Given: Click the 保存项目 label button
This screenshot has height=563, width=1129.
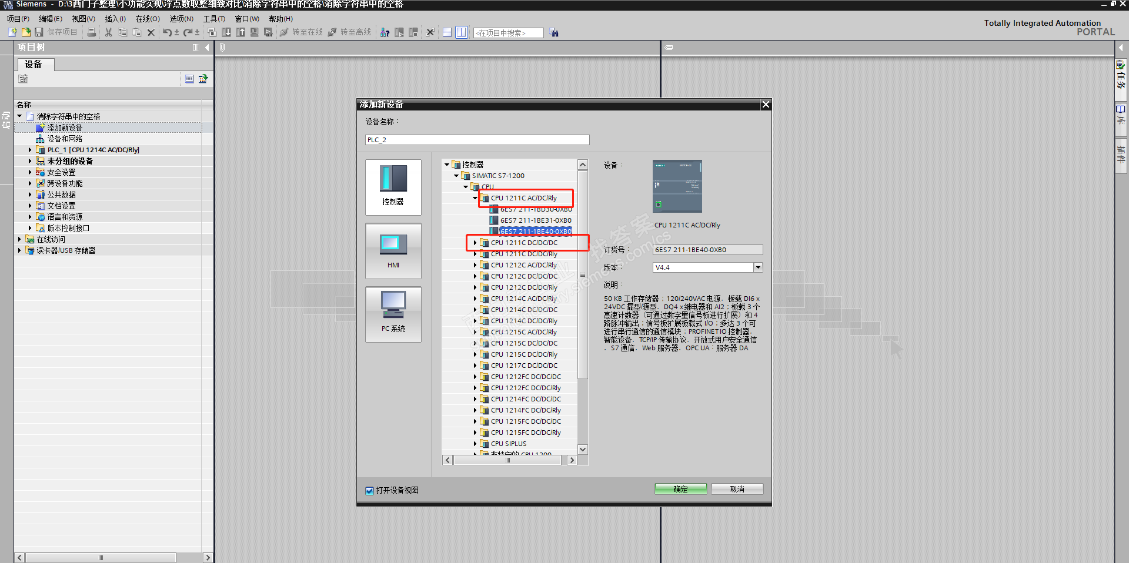Looking at the screenshot, I should [62, 32].
